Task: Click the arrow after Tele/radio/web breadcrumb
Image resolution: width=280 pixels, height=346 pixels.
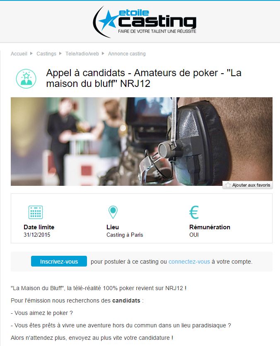Action: pos(103,53)
